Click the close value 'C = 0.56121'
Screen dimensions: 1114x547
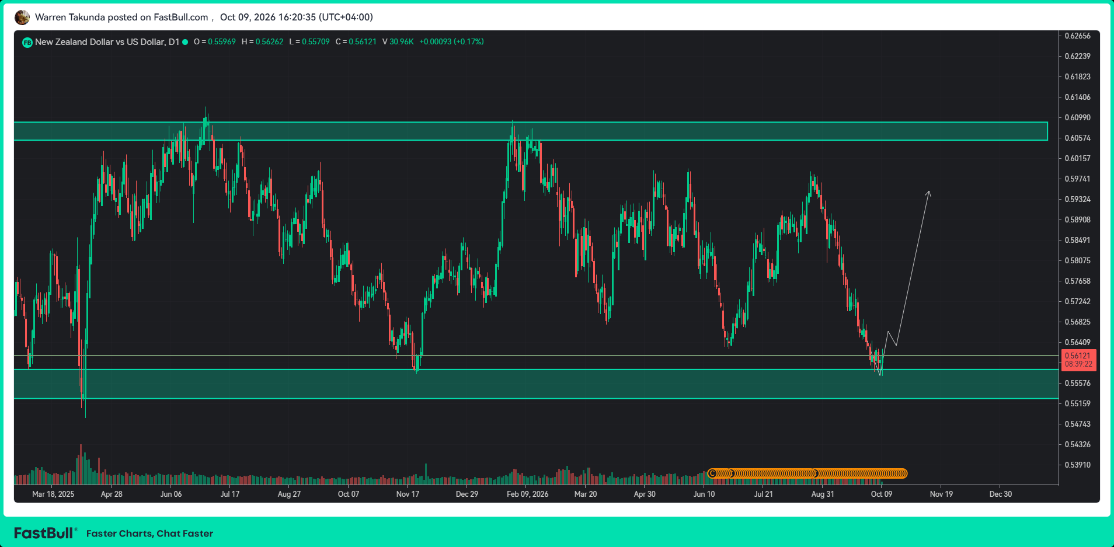tap(356, 42)
